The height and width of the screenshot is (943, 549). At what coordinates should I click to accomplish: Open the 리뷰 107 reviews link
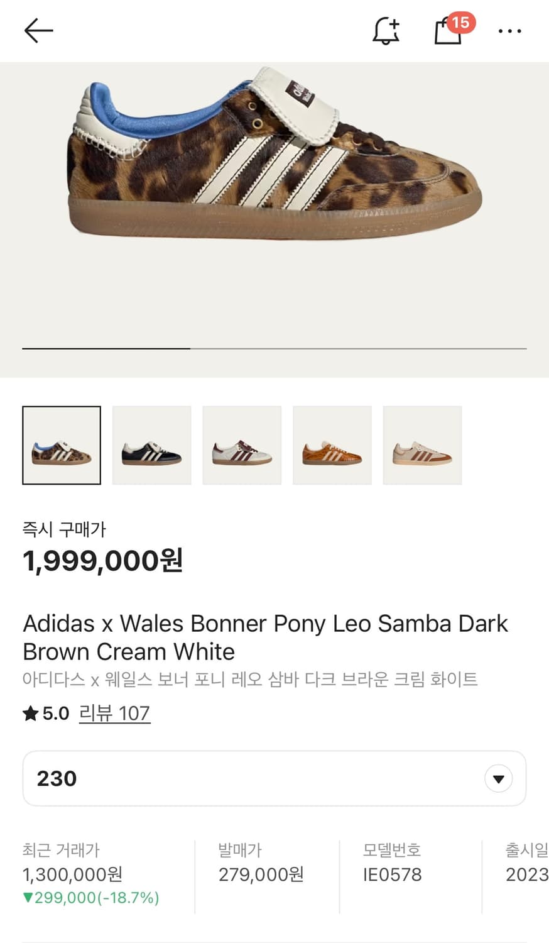click(x=114, y=714)
